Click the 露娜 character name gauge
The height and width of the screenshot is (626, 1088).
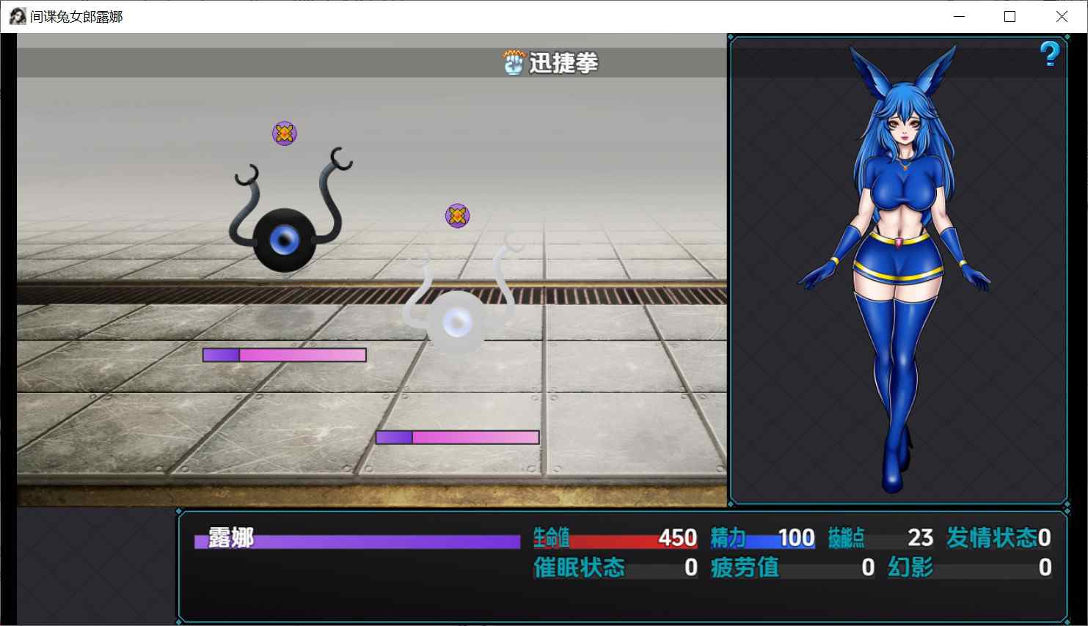tap(357, 540)
